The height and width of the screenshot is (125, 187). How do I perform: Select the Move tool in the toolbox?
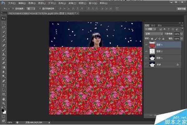click(x=3, y=19)
